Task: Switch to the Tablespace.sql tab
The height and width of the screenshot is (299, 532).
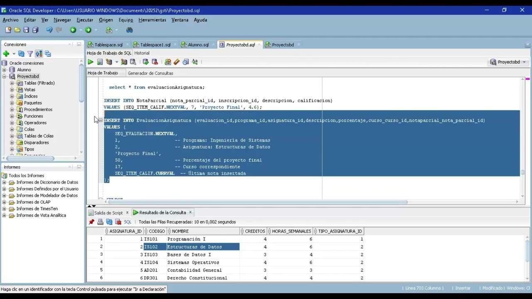Action: coord(108,45)
